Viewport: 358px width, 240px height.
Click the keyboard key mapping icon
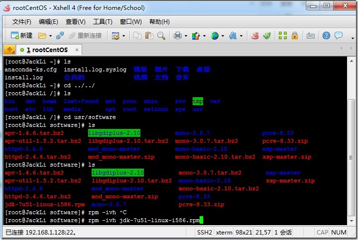click(x=311, y=36)
